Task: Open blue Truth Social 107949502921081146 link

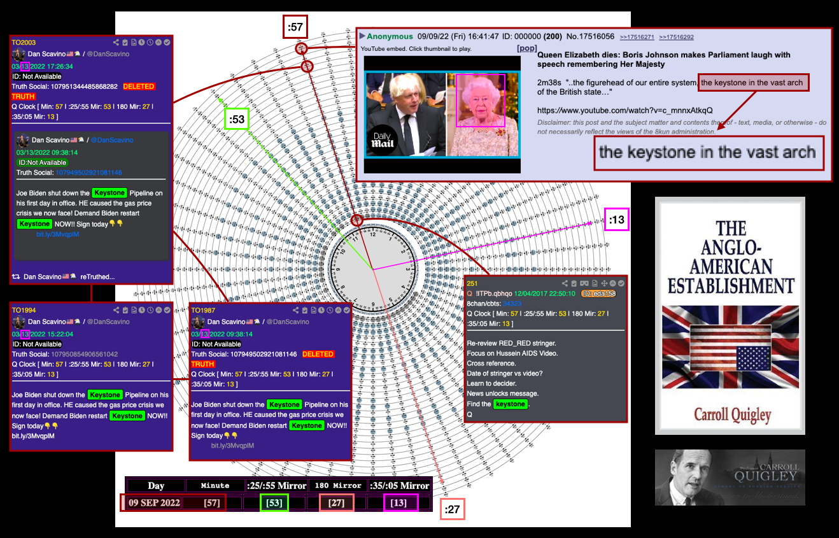Action: coord(88,173)
